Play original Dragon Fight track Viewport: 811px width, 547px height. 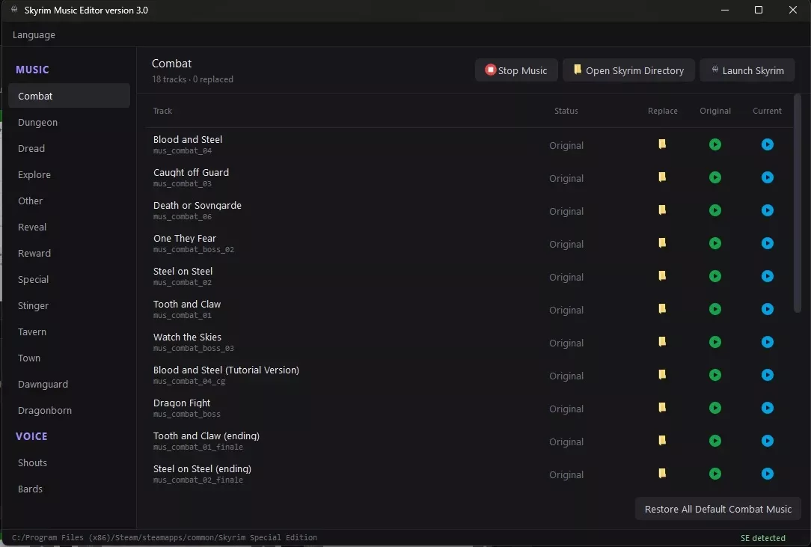tap(714, 408)
